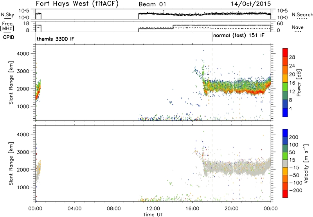
Task: Click the 'normal (fast) 151 IF' CPID text
Action: tap(239, 36)
